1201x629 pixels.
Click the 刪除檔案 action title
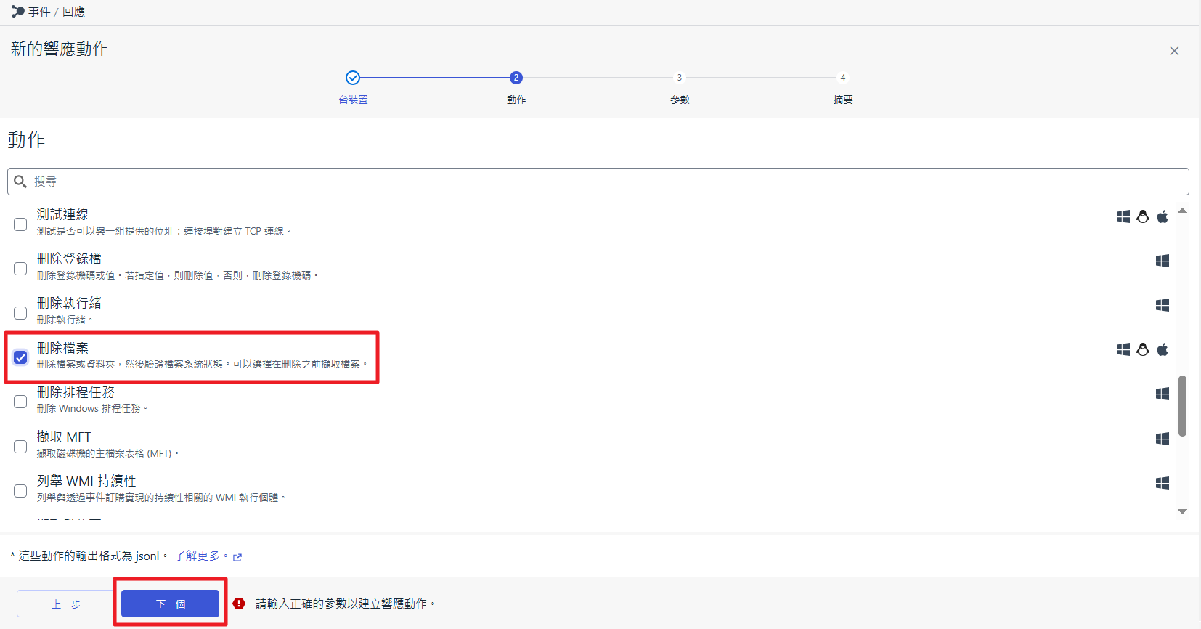point(62,348)
